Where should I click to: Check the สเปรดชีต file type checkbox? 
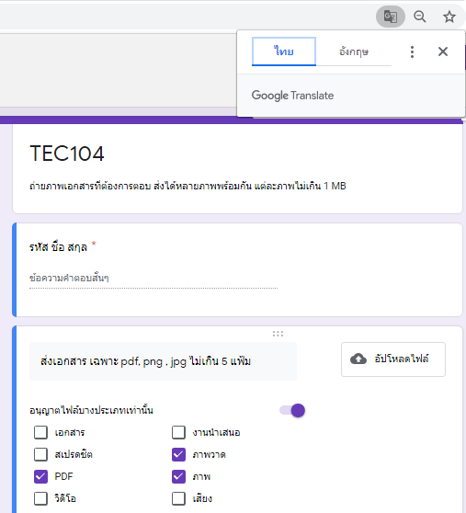(x=40, y=454)
